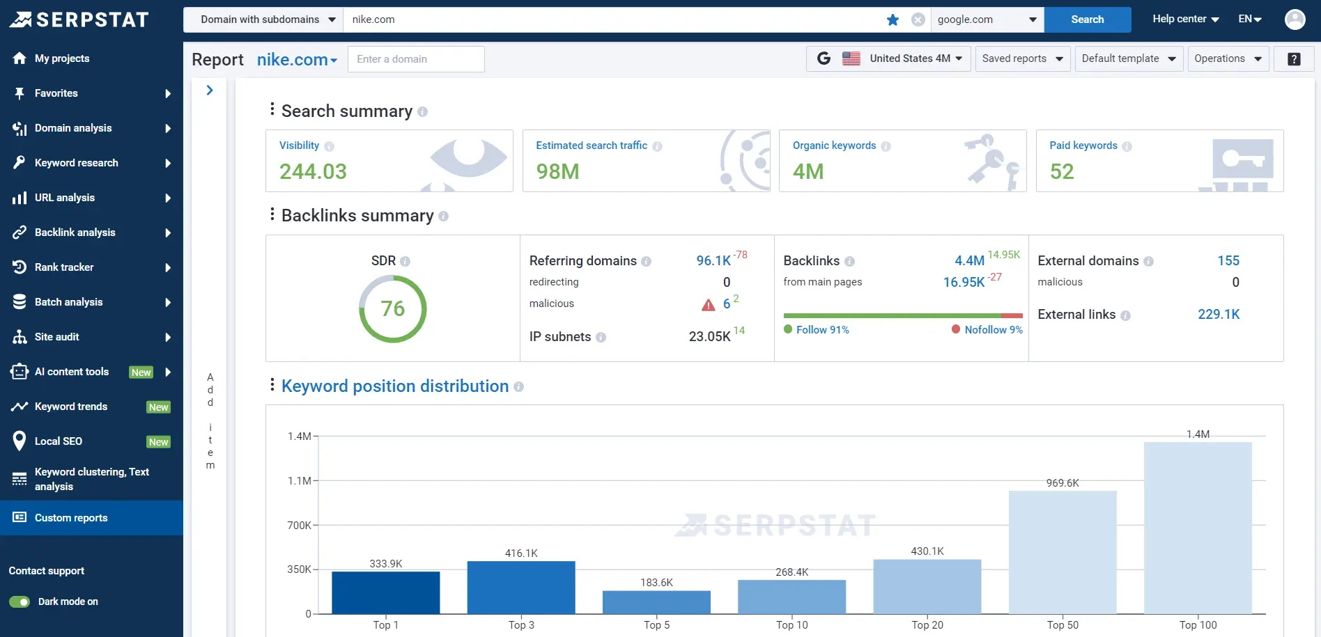The image size is (1321, 637).
Task: Open the Saved reports dropdown
Action: click(x=1023, y=58)
